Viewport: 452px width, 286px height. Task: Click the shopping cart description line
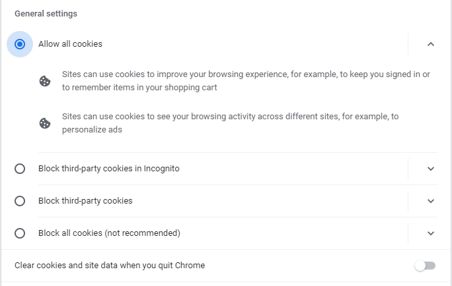pos(139,88)
